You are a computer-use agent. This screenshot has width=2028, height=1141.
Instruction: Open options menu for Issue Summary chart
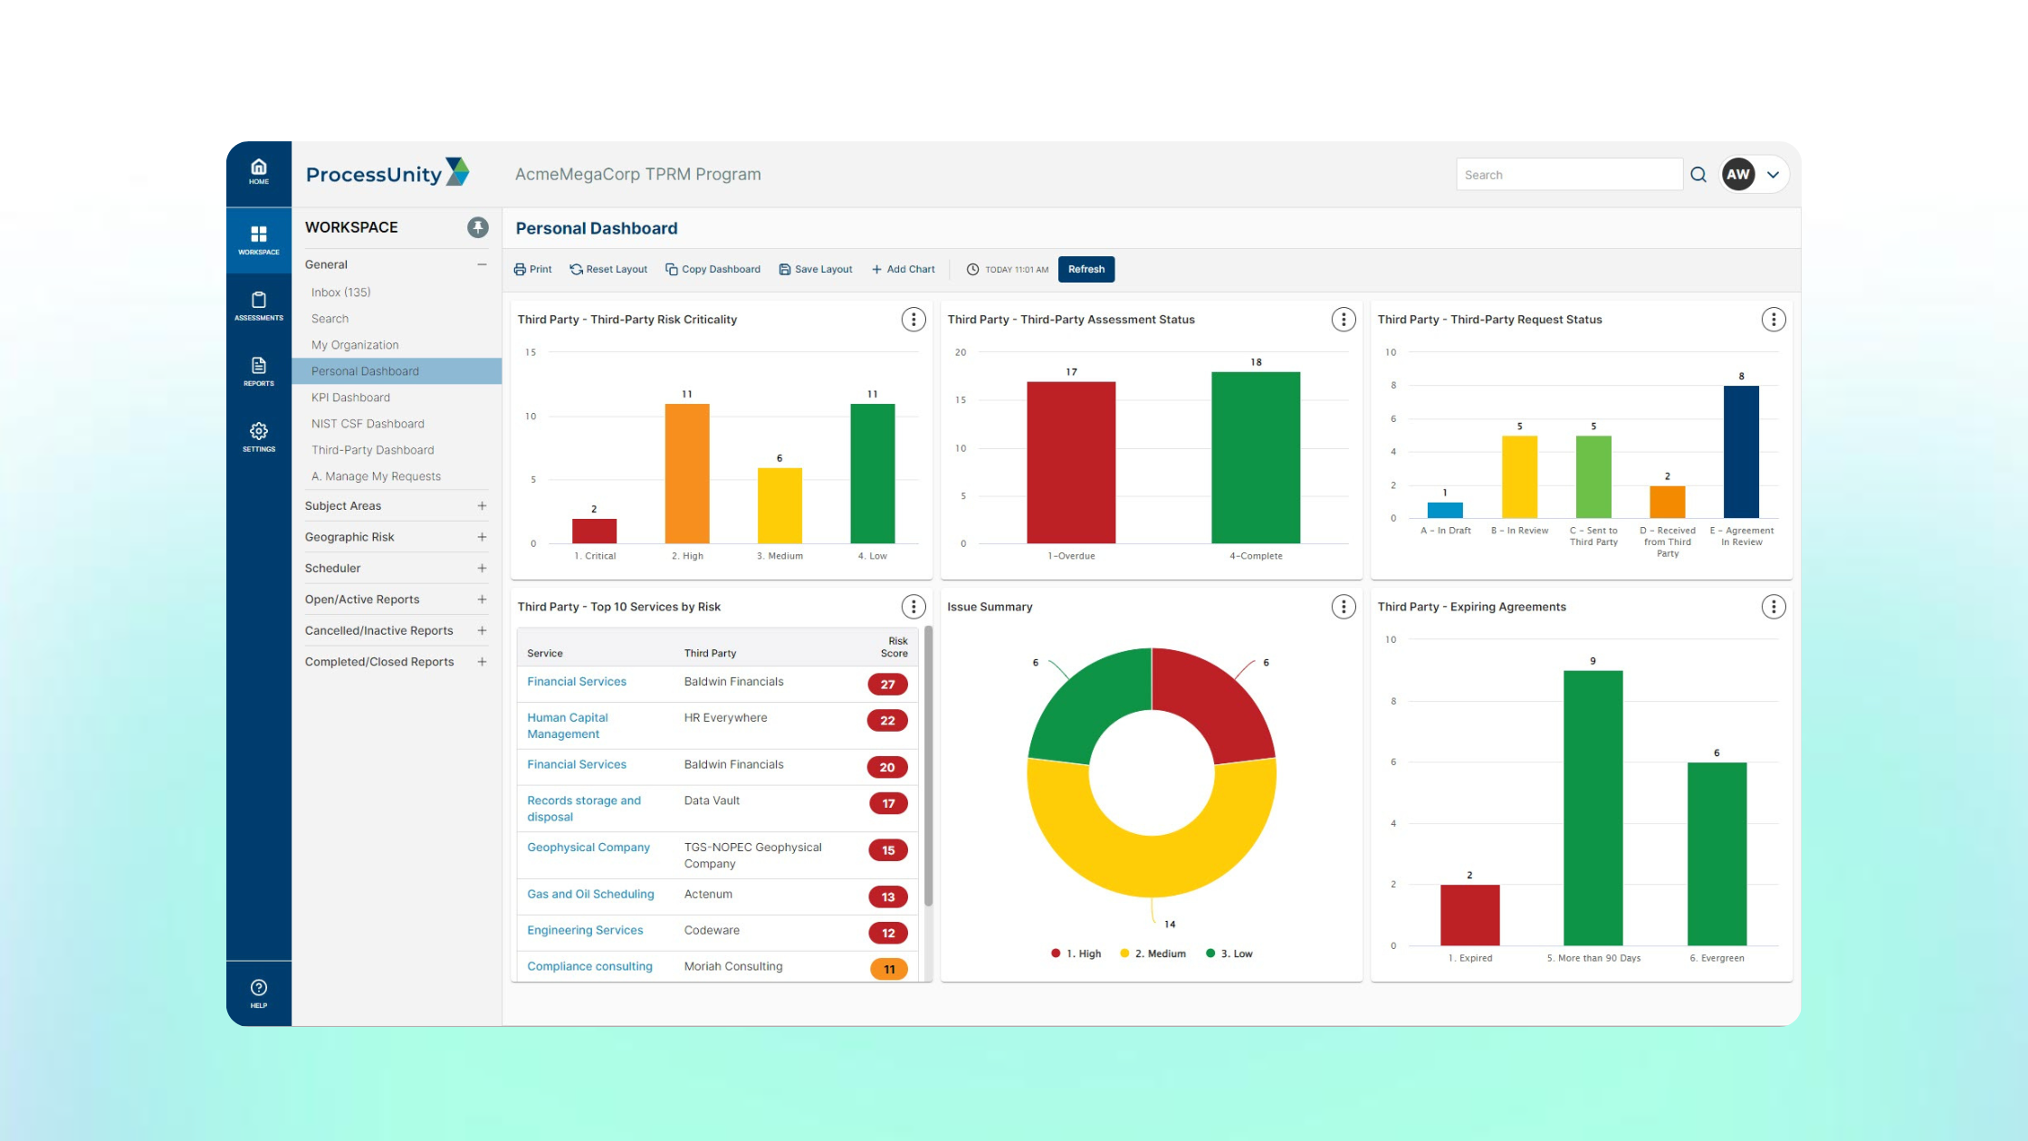click(x=1344, y=607)
